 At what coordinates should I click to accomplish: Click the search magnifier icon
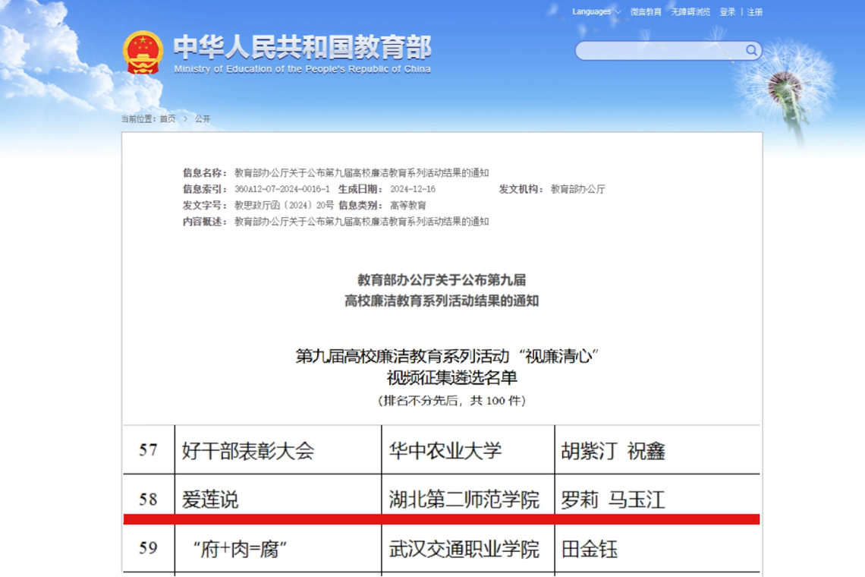tap(751, 51)
